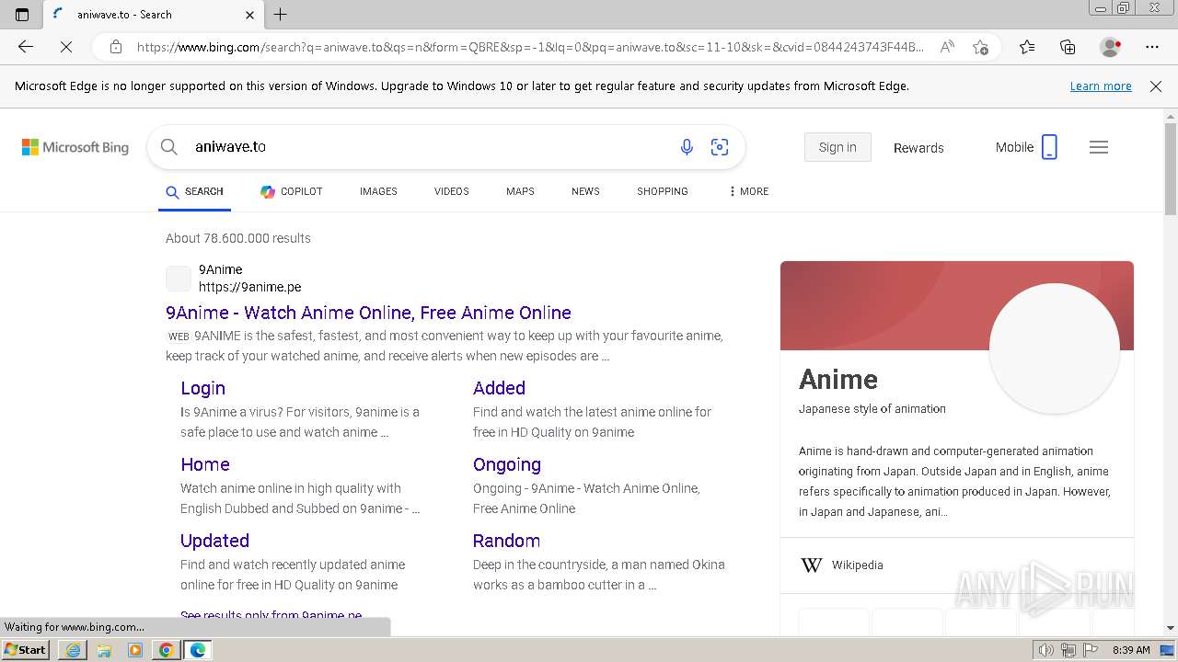Open a new tab with plus button
This screenshot has height=662, width=1178.
[281, 15]
